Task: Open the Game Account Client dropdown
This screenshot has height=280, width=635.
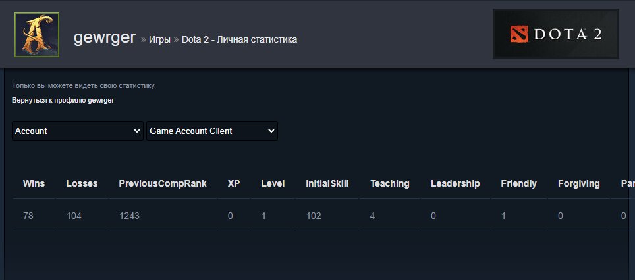Action: click(212, 131)
